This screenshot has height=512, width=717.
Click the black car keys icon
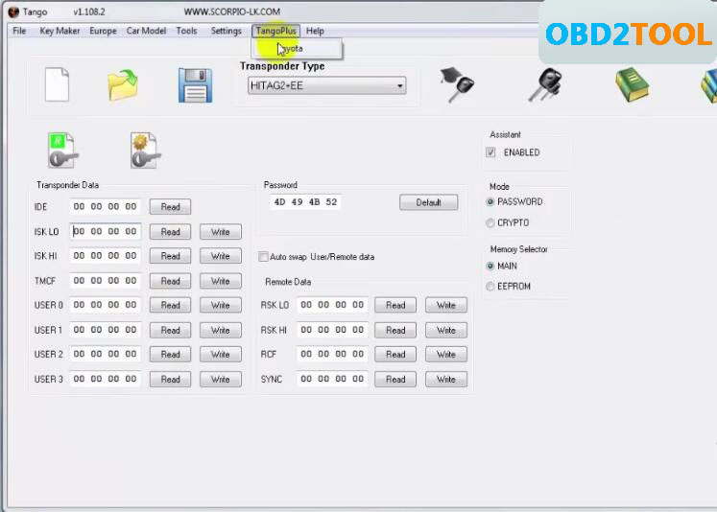pyautogui.click(x=545, y=84)
